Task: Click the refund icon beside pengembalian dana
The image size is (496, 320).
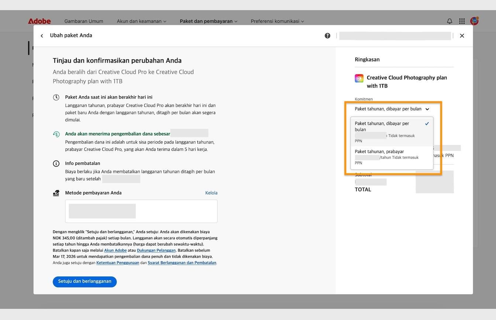Action: pyautogui.click(x=56, y=134)
